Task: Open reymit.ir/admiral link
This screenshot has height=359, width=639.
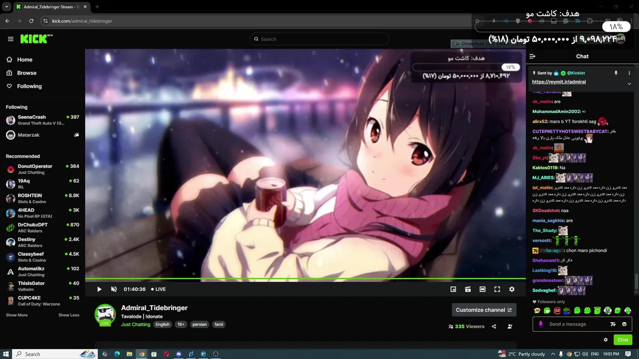Action: (x=559, y=82)
